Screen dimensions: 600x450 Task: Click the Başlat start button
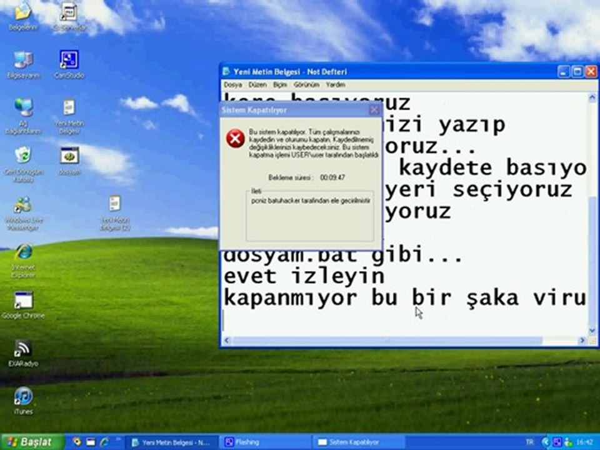coord(32,442)
